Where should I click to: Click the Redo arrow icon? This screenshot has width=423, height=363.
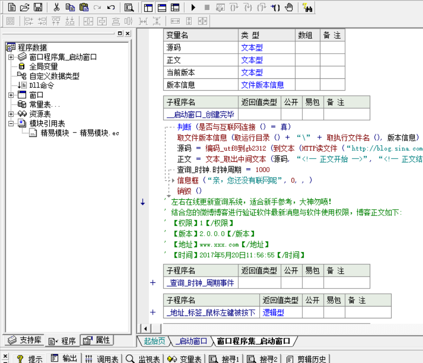tap(97, 7)
